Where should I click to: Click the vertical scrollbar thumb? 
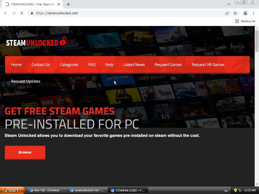(x=257, y=41)
